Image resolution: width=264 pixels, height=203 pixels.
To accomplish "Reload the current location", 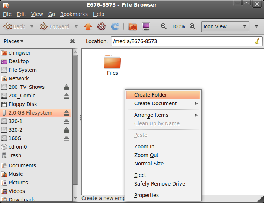I will 115,26.
